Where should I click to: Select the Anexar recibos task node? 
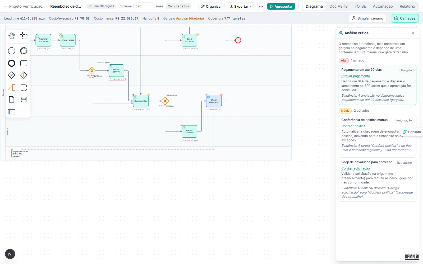pos(68,40)
